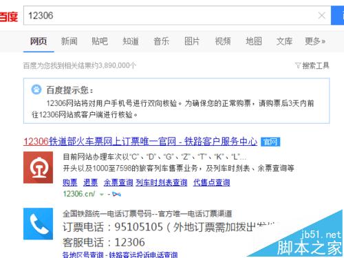Click the red China Railway logo thumbnail

point(38,167)
